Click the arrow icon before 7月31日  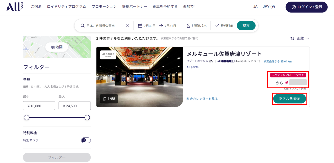161,26
